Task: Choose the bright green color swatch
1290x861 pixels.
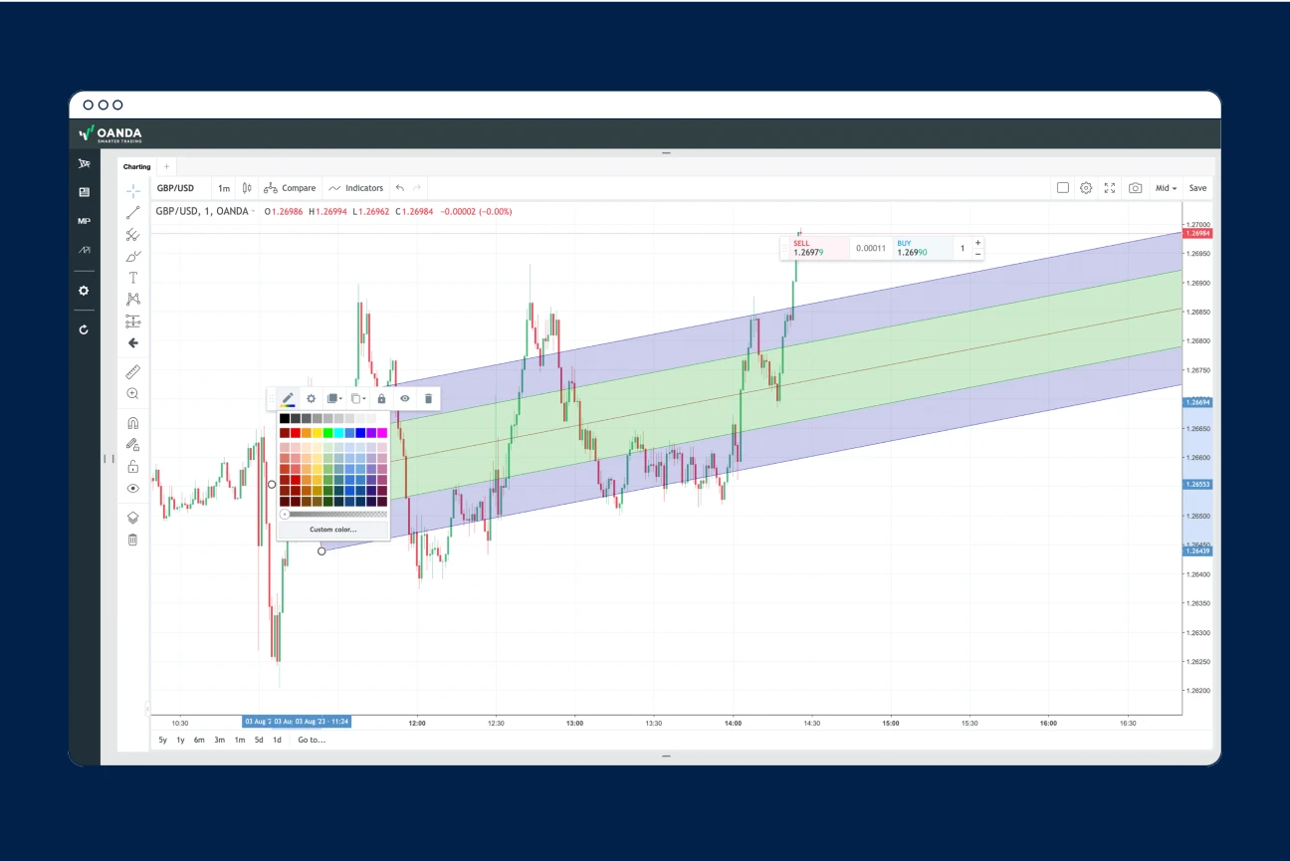Action: (327, 433)
